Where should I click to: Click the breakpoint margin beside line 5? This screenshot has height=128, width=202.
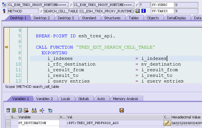(7, 36)
